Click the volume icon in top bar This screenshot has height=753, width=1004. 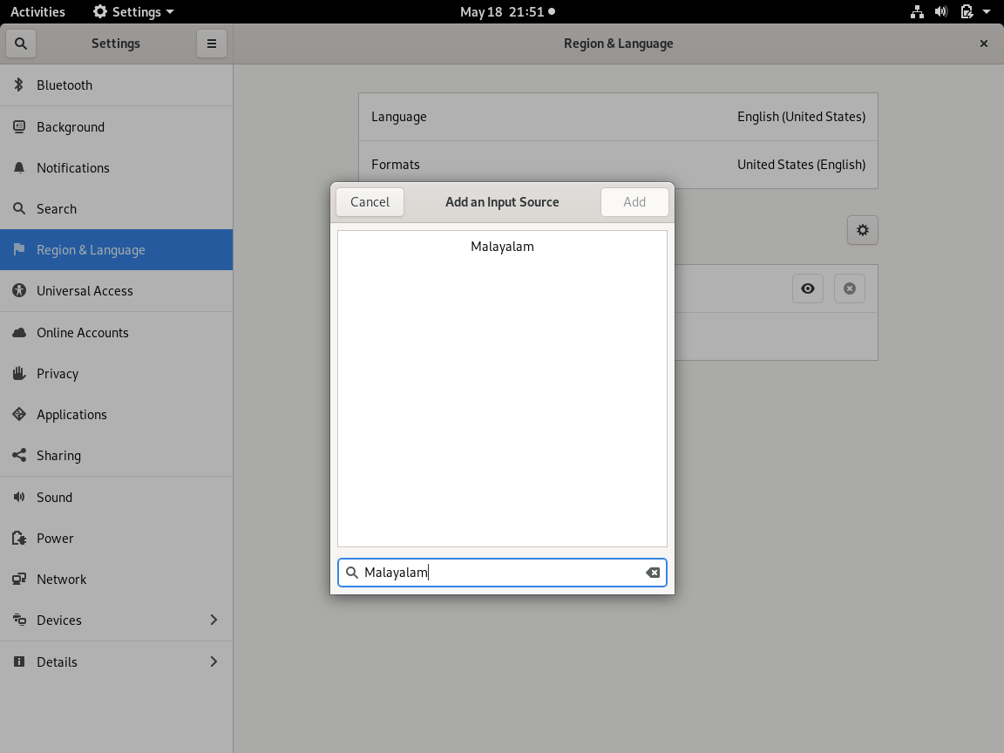[941, 12]
